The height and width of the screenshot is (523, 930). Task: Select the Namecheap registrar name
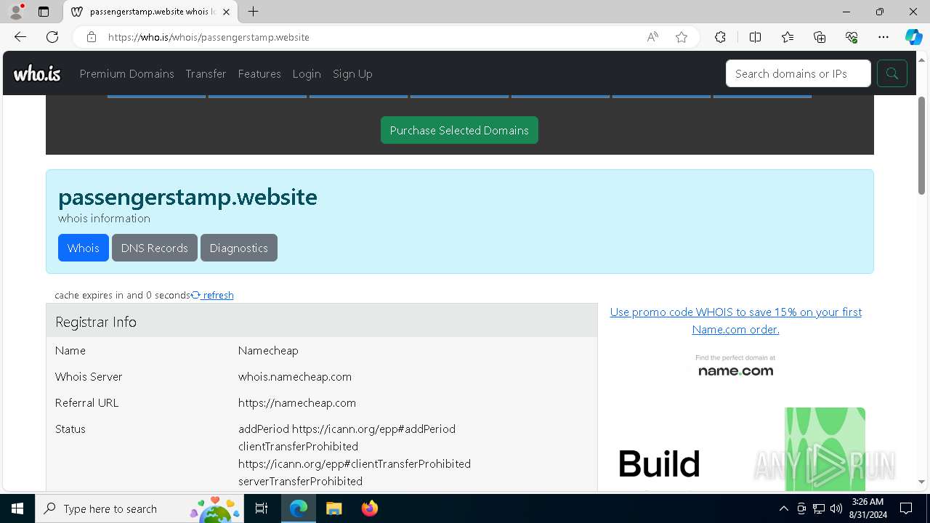click(268, 350)
